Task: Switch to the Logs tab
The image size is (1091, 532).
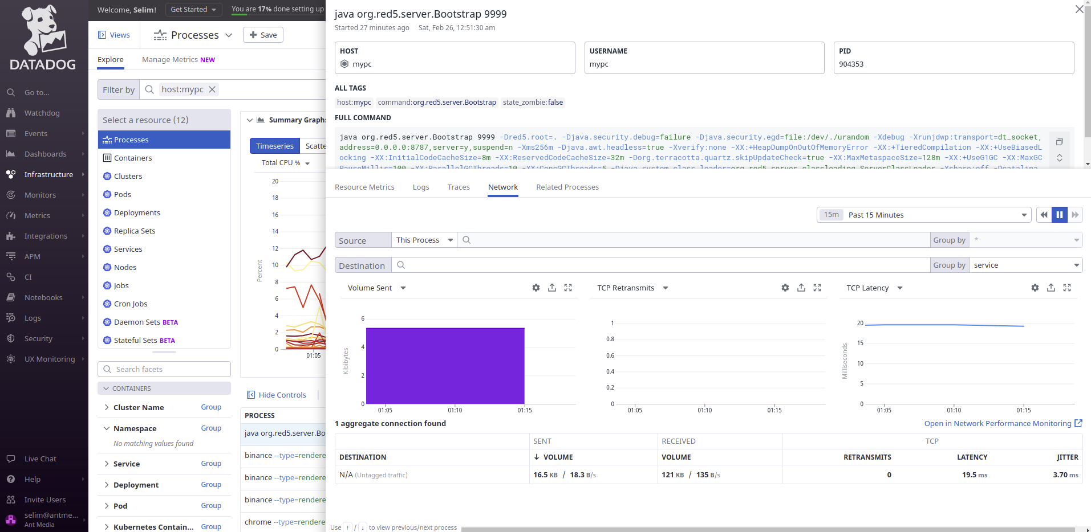Action: (x=421, y=187)
